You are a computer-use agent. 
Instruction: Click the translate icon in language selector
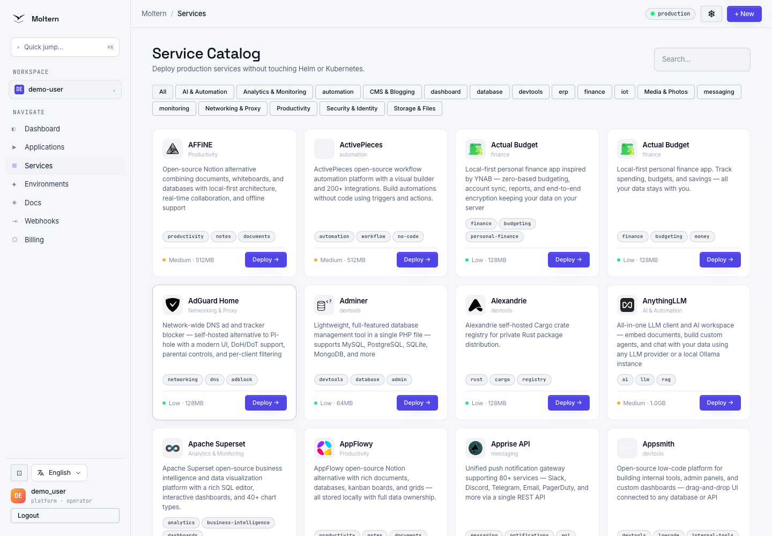click(x=41, y=473)
